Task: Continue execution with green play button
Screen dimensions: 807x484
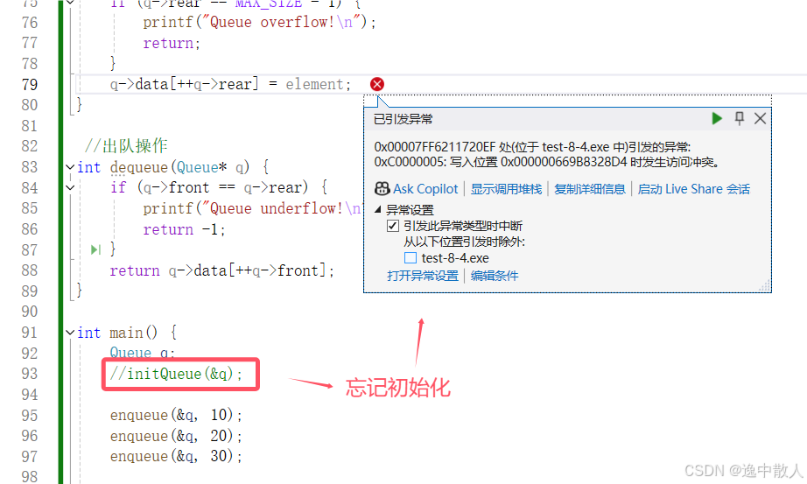Action: pyautogui.click(x=717, y=118)
